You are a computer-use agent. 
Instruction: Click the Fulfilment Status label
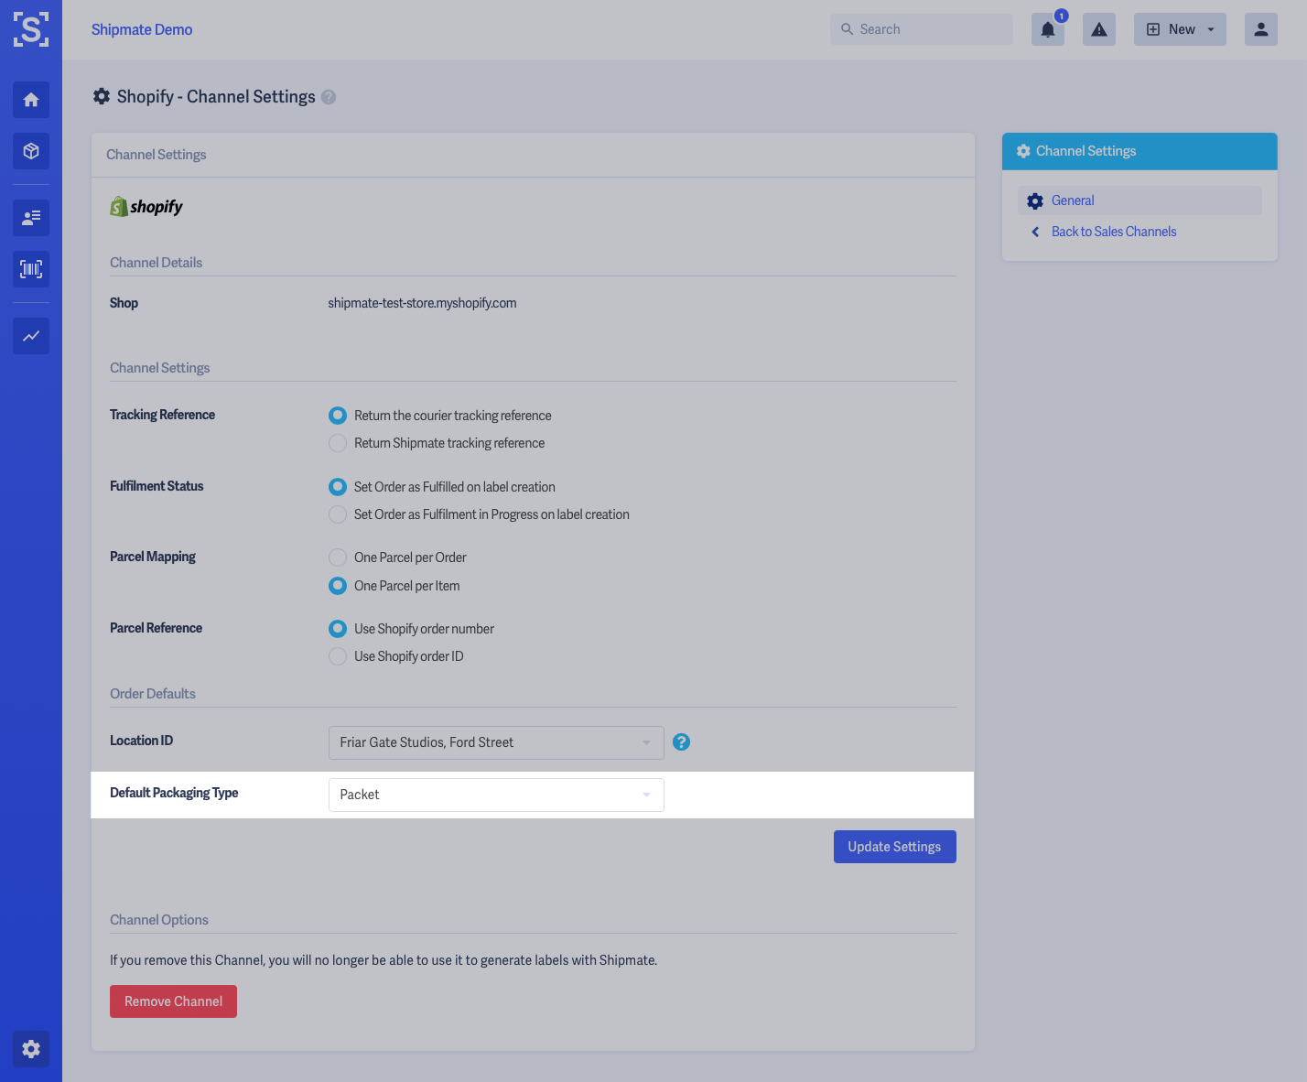(x=157, y=486)
